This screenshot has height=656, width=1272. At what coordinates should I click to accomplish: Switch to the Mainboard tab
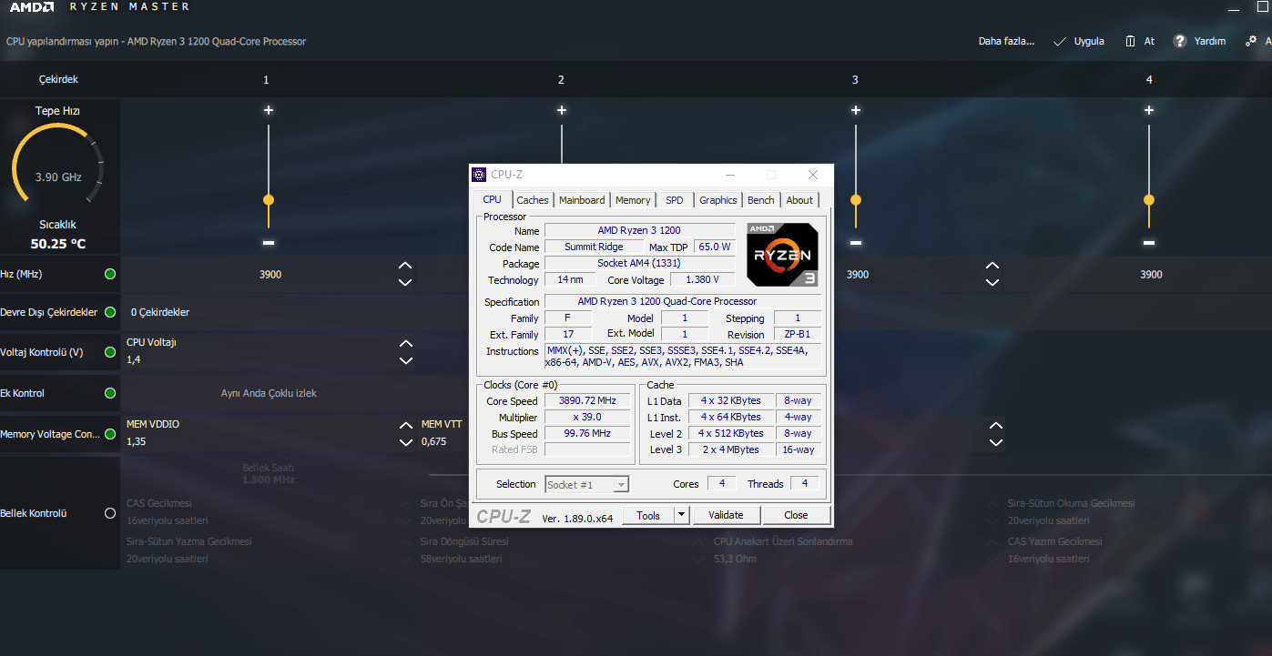pyautogui.click(x=582, y=200)
